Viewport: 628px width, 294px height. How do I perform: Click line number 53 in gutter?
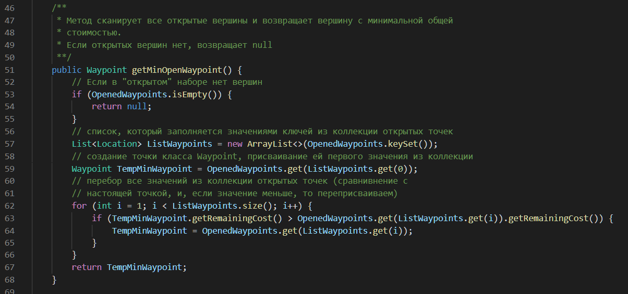pyautogui.click(x=9, y=95)
